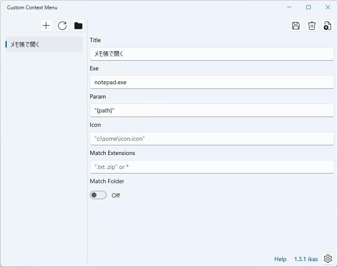Viewport: 338px width, 267px height.
Task: Click the Exe field containing notepad.exe
Action: point(211,82)
